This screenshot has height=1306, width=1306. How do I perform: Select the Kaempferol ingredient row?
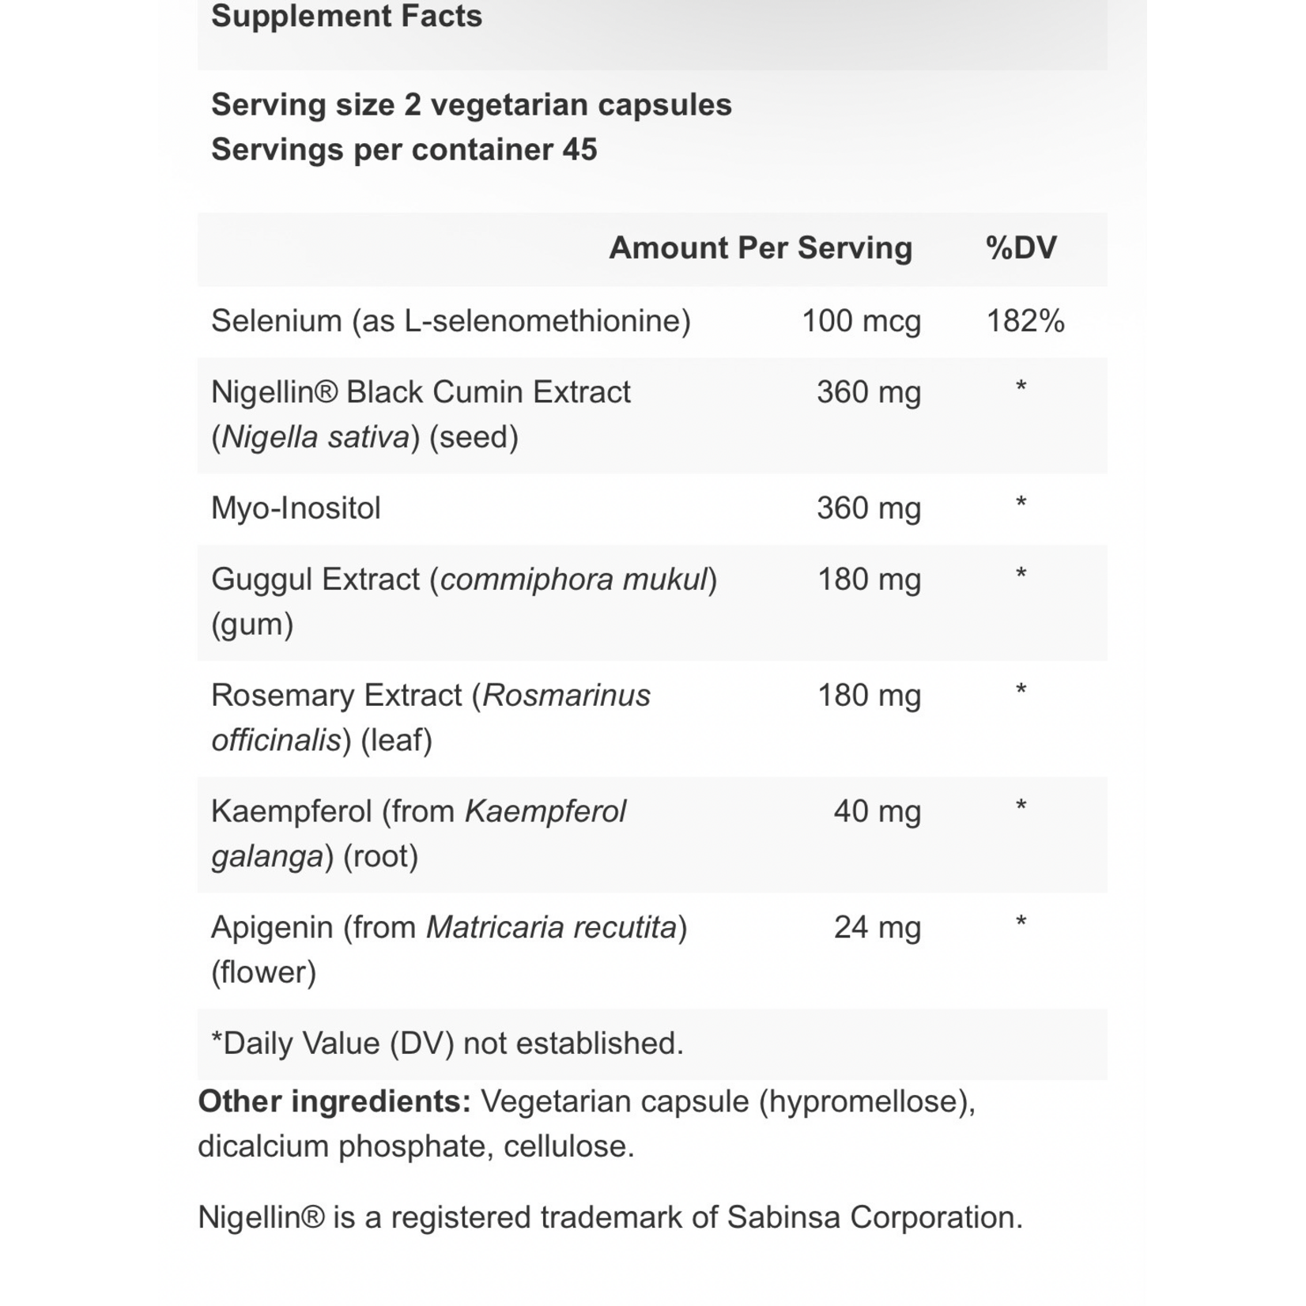tap(652, 835)
